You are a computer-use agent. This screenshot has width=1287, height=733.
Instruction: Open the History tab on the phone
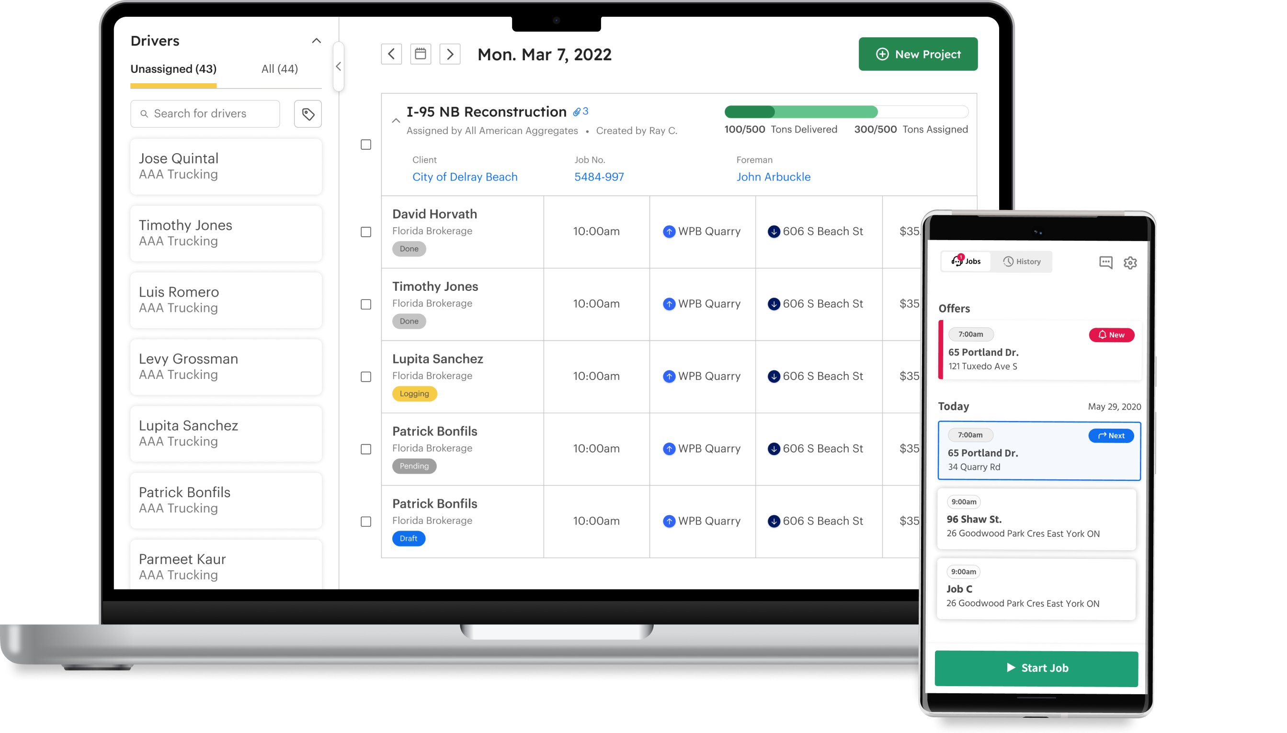click(1022, 262)
